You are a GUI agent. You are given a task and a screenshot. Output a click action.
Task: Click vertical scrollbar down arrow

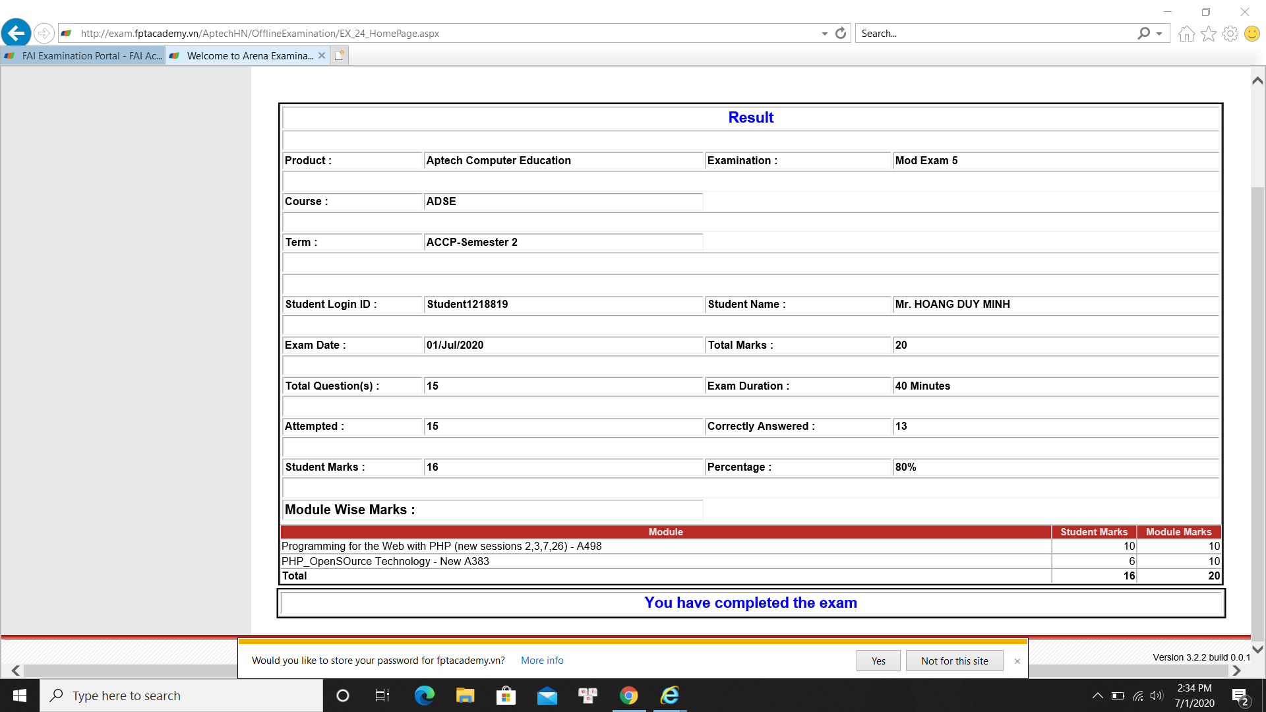click(x=1257, y=649)
